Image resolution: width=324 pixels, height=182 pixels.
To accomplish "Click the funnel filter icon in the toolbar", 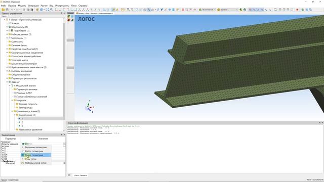I will tap(128, 10).
